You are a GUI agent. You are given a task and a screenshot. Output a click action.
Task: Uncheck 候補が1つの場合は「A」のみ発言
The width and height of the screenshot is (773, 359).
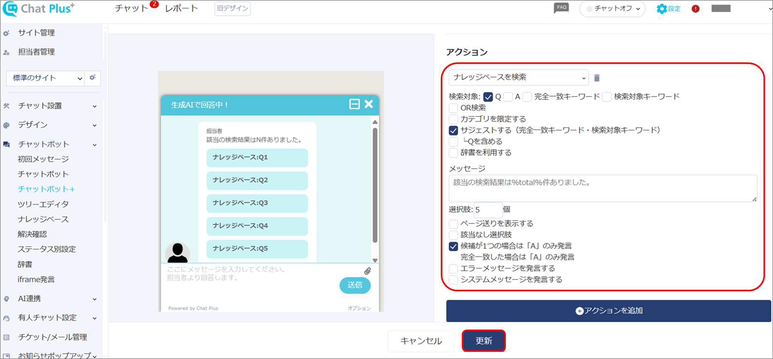[453, 246]
